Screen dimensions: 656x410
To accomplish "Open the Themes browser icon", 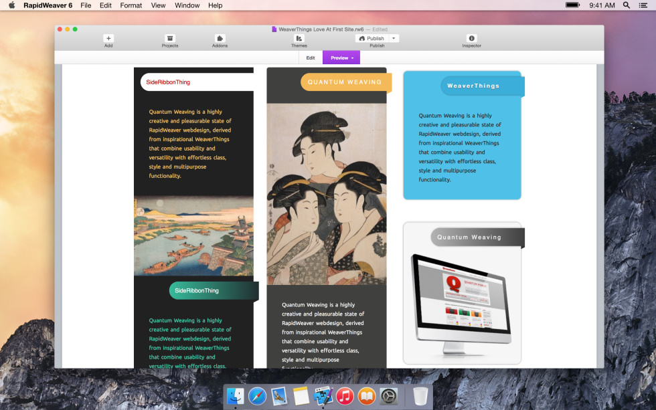I will (299, 38).
